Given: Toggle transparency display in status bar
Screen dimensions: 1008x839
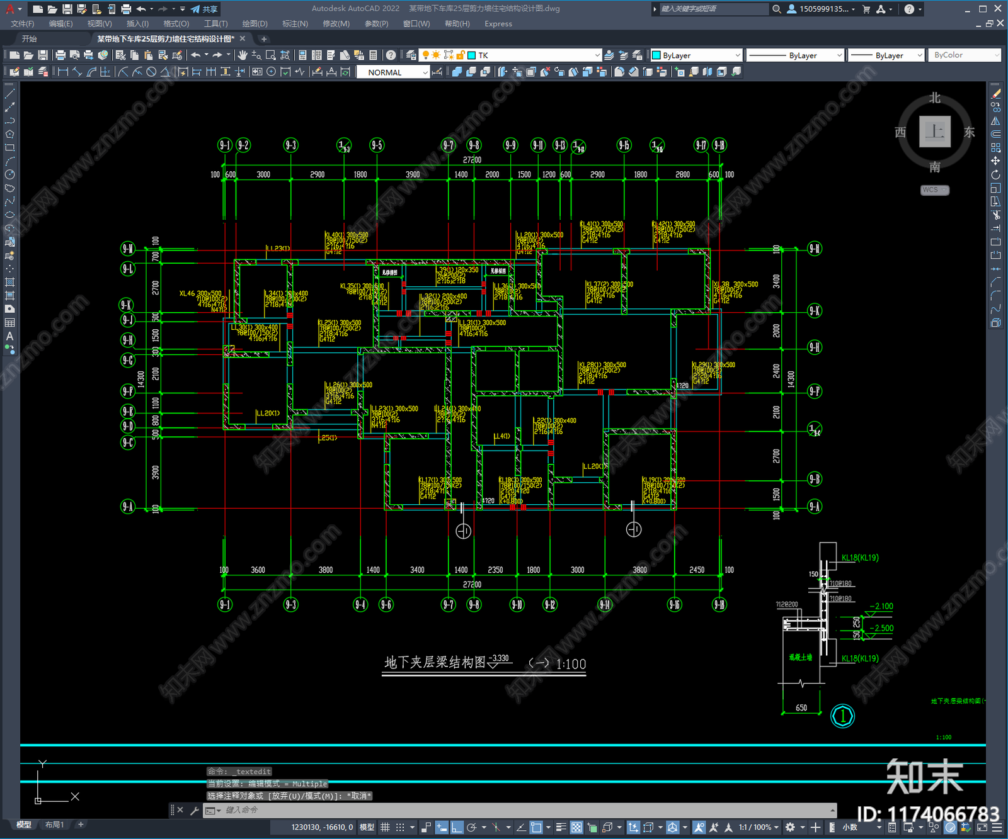Looking at the screenshot, I should pos(576,827).
